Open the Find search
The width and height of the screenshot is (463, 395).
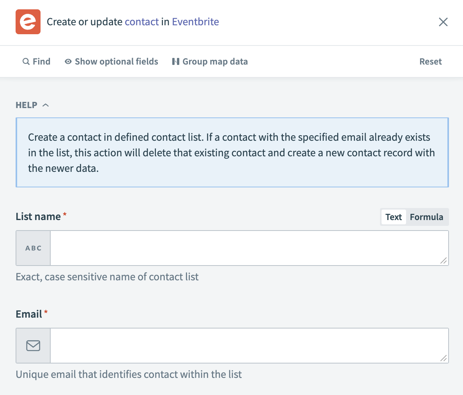pos(37,61)
